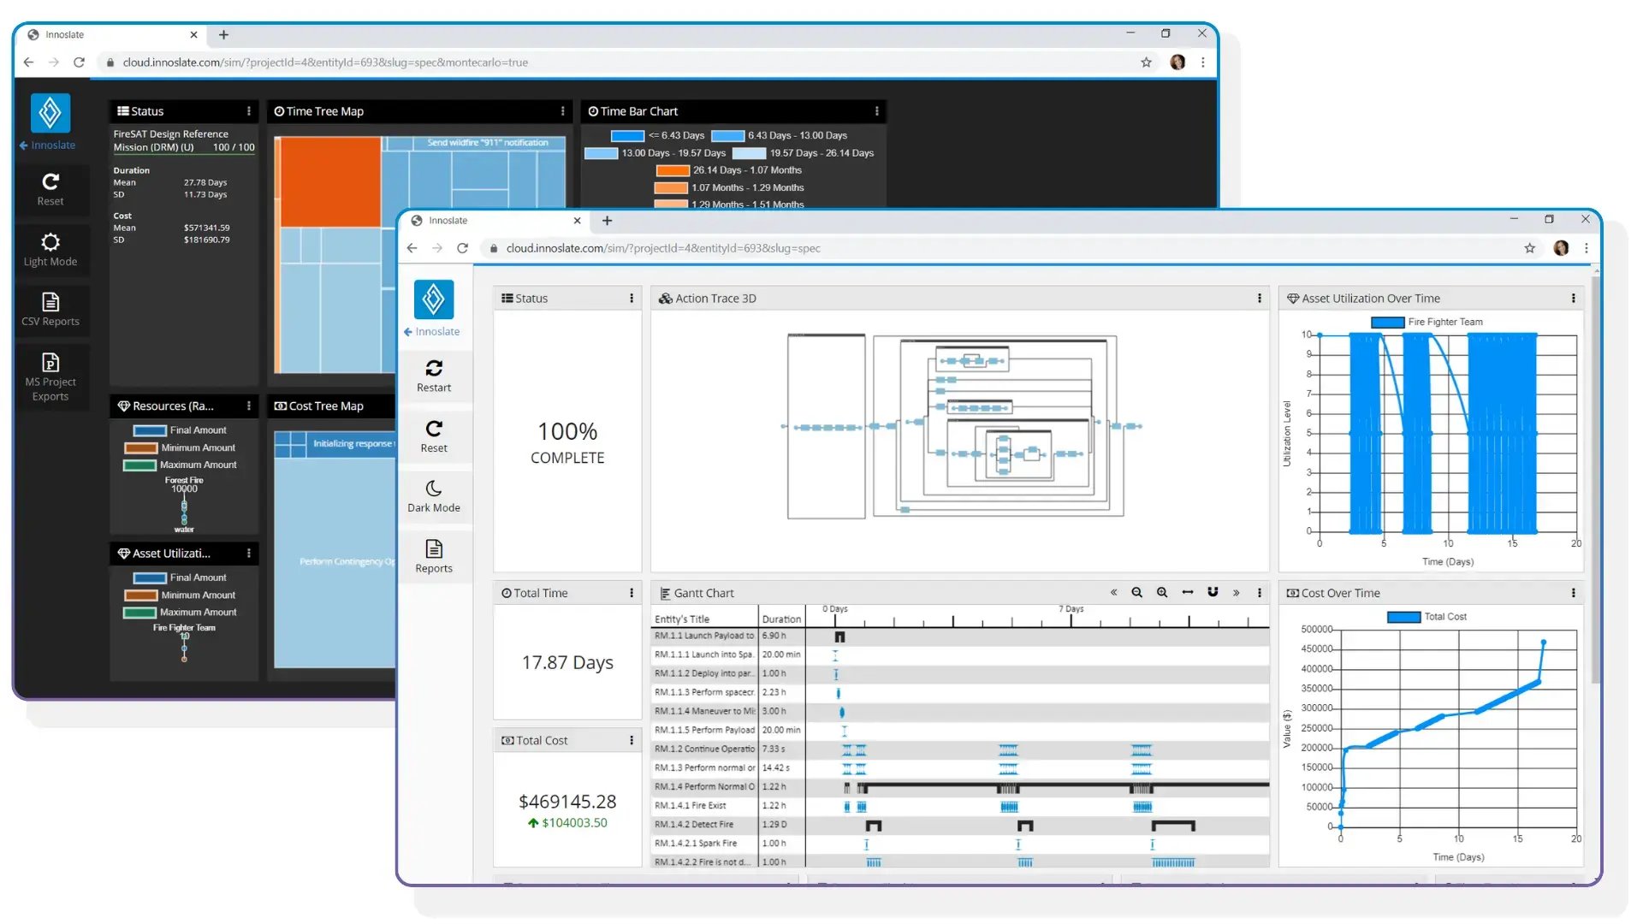This screenshot has height=924, width=1643.
Task: Go to next Gantt range (double right chevron)
Action: coord(1236,593)
